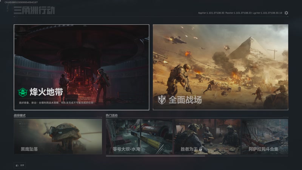Open the settings gear icon
The image size is (302, 170).
286,13
